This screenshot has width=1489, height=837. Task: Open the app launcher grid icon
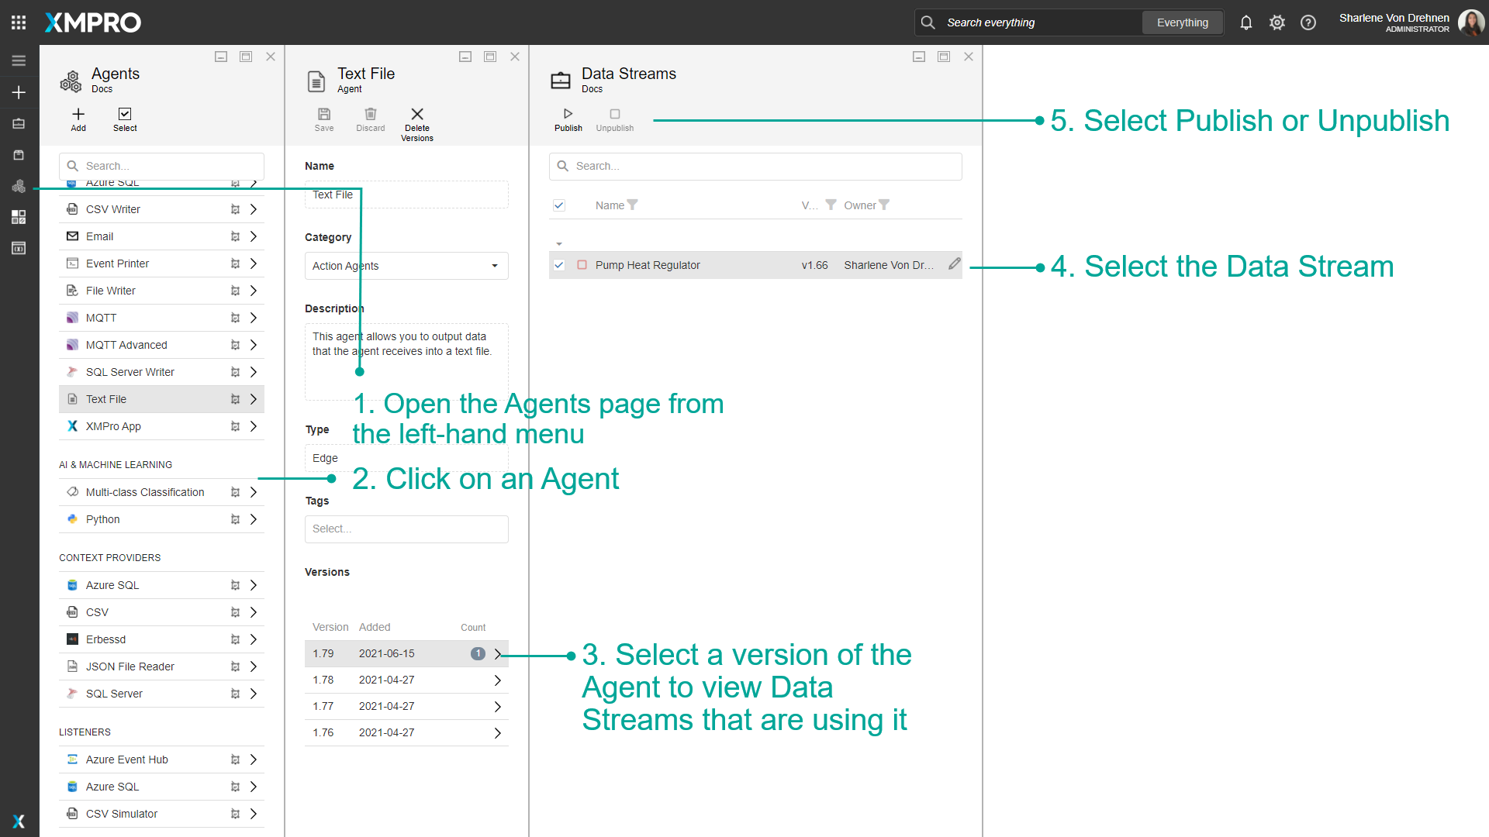(x=19, y=22)
